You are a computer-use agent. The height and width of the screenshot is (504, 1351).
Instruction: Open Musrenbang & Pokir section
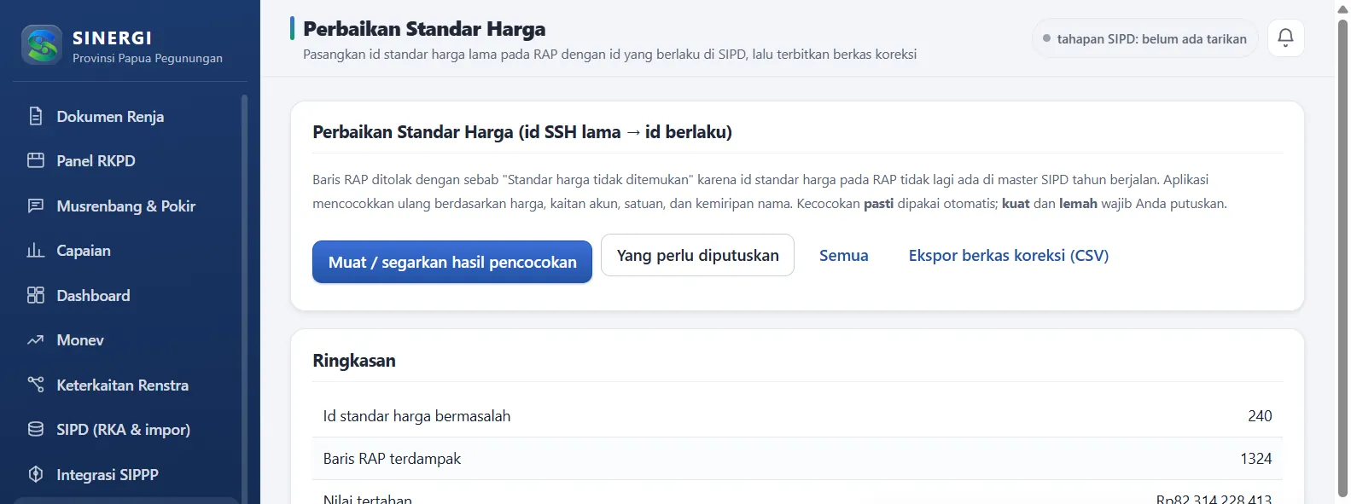point(126,206)
